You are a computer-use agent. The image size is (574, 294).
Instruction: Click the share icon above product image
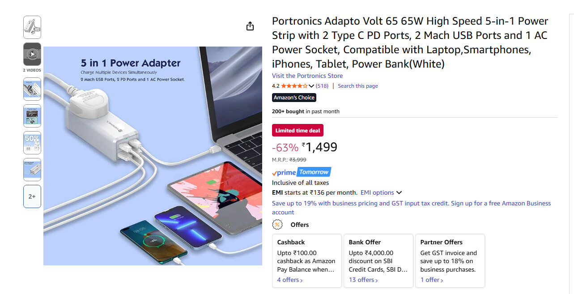pos(250,26)
